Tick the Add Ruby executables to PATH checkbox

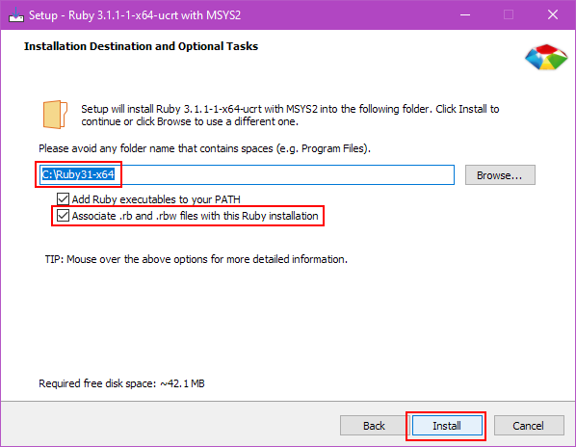tap(63, 199)
